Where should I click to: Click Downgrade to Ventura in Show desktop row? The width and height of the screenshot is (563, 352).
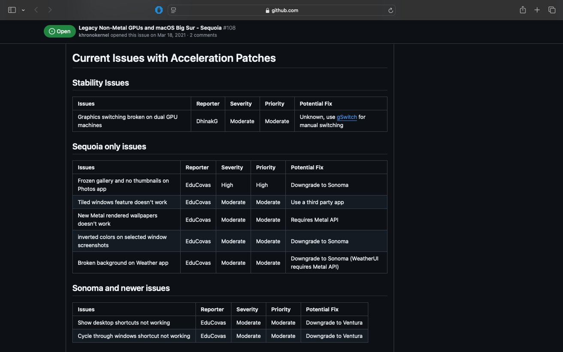pos(334,323)
